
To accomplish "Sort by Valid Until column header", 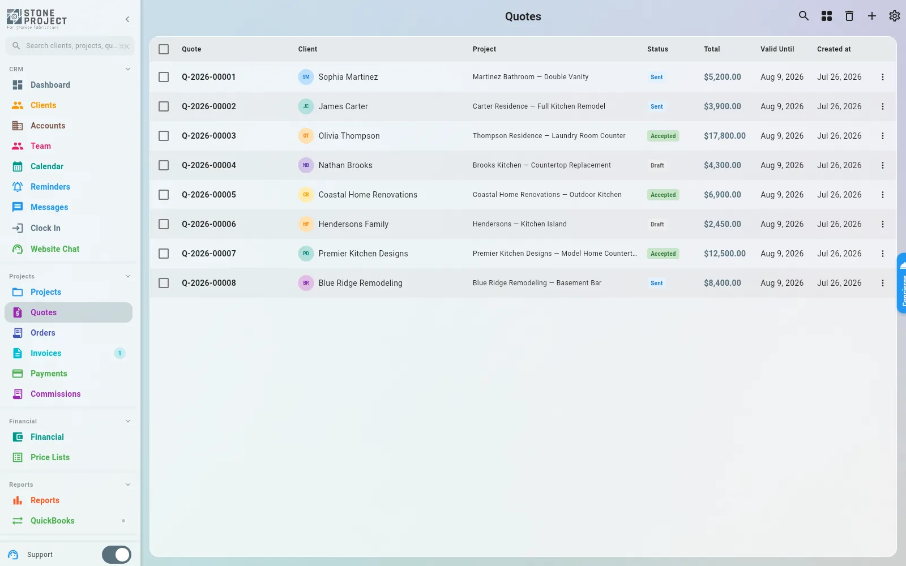I will tap(777, 49).
